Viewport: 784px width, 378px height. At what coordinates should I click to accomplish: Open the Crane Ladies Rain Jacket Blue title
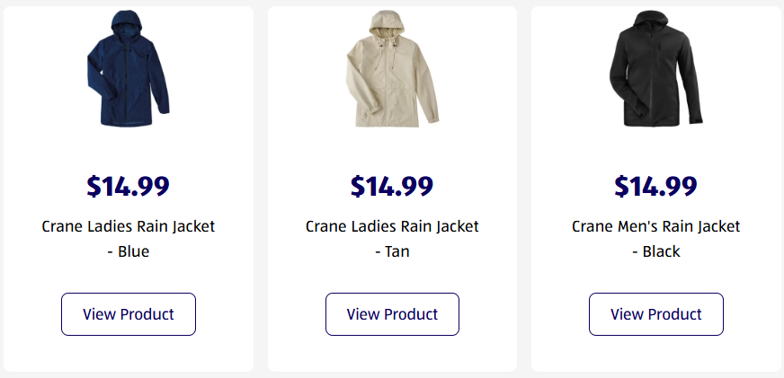[129, 226]
